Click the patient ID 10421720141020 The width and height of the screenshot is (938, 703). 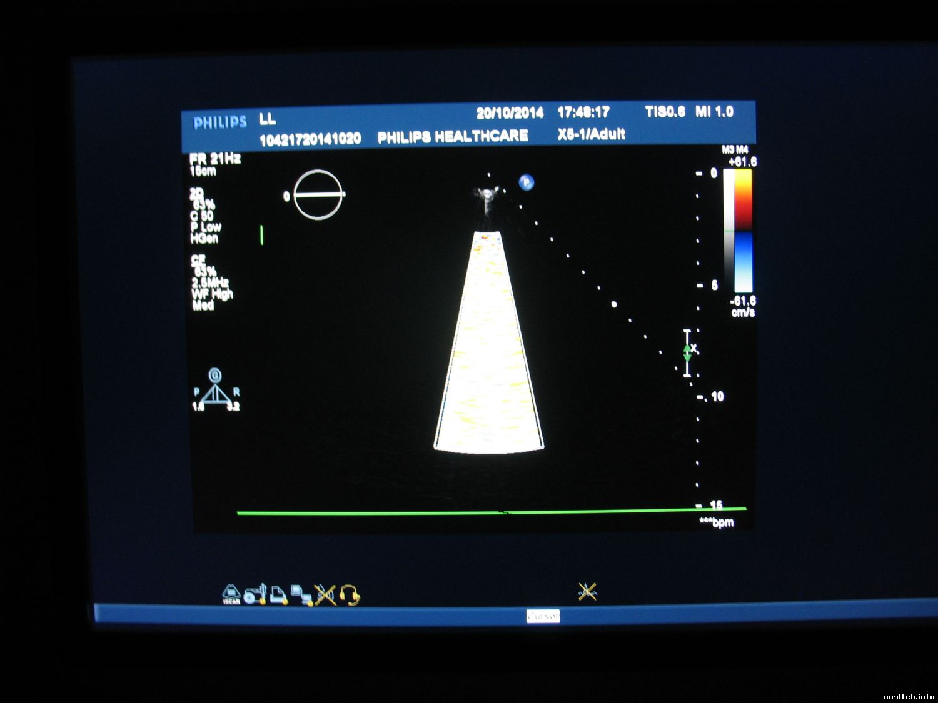[x=310, y=139]
